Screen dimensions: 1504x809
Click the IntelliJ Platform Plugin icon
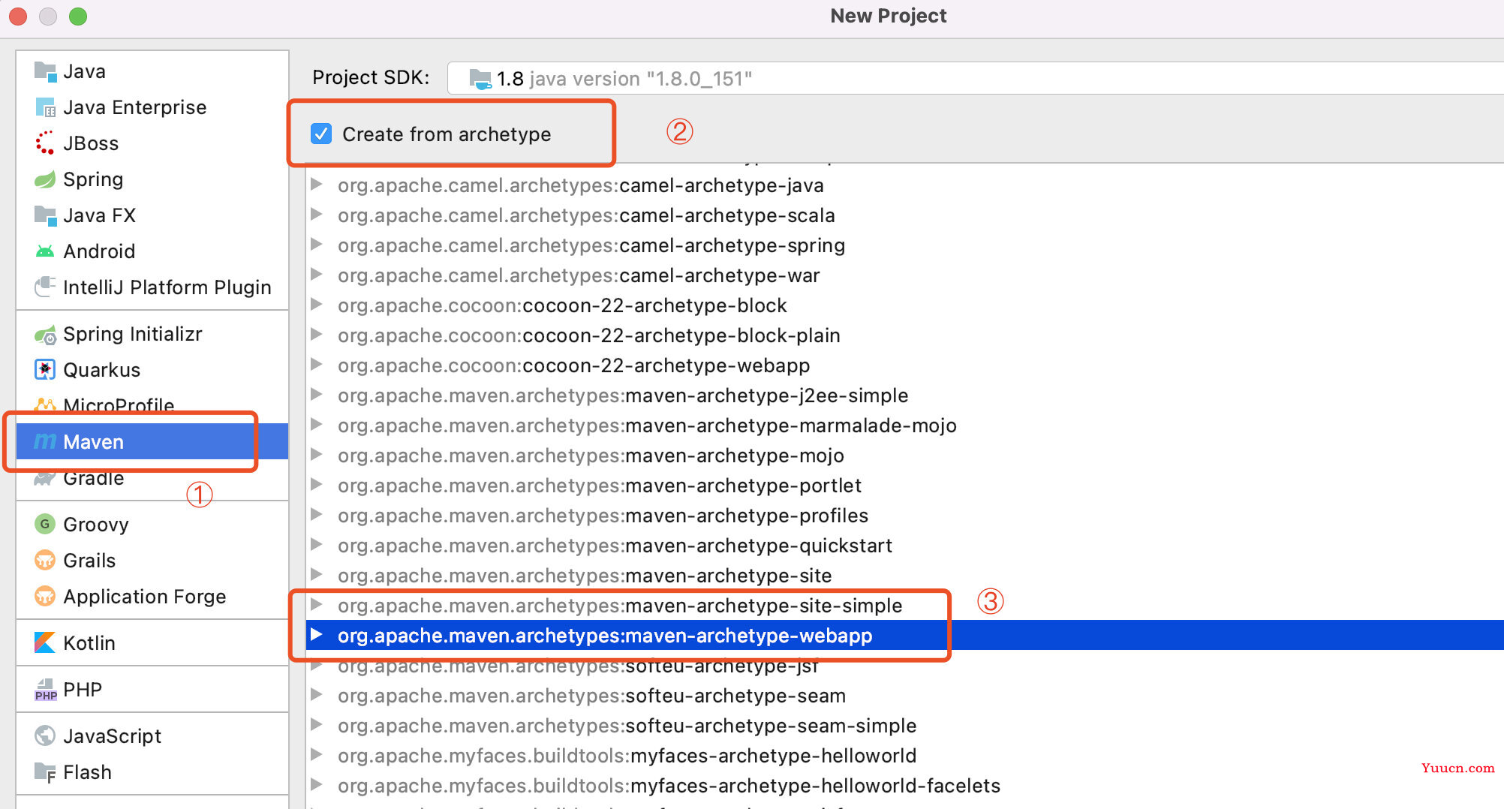coord(45,287)
